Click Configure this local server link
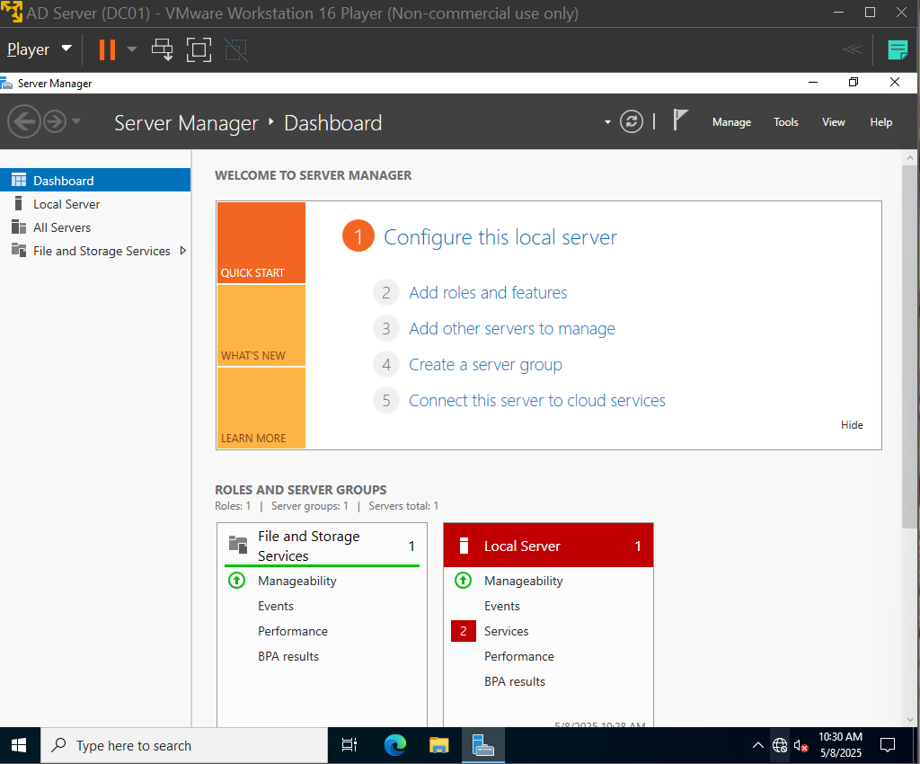Image resolution: width=920 pixels, height=764 pixels. click(x=500, y=237)
